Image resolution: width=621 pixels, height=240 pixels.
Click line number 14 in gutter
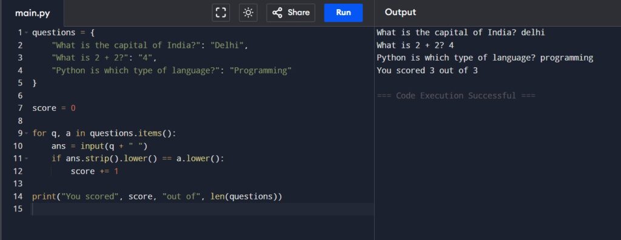click(x=18, y=196)
